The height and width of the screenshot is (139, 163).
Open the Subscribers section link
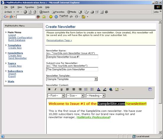15,71
